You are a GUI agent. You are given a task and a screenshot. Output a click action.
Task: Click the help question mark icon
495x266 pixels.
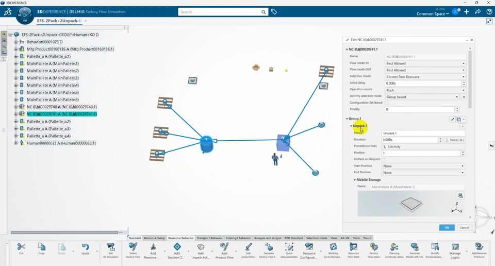pyautogui.click(x=489, y=12)
